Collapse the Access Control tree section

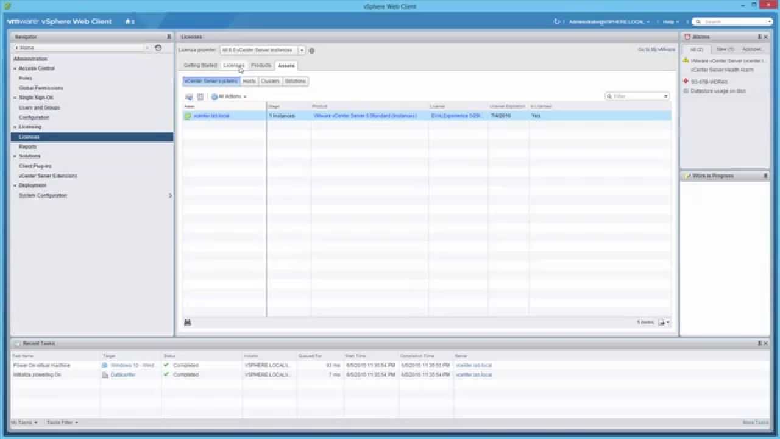[x=15, y=68]
